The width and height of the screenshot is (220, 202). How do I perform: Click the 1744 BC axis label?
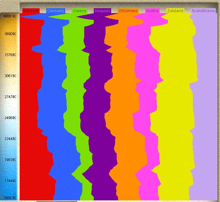coord(10,181)
